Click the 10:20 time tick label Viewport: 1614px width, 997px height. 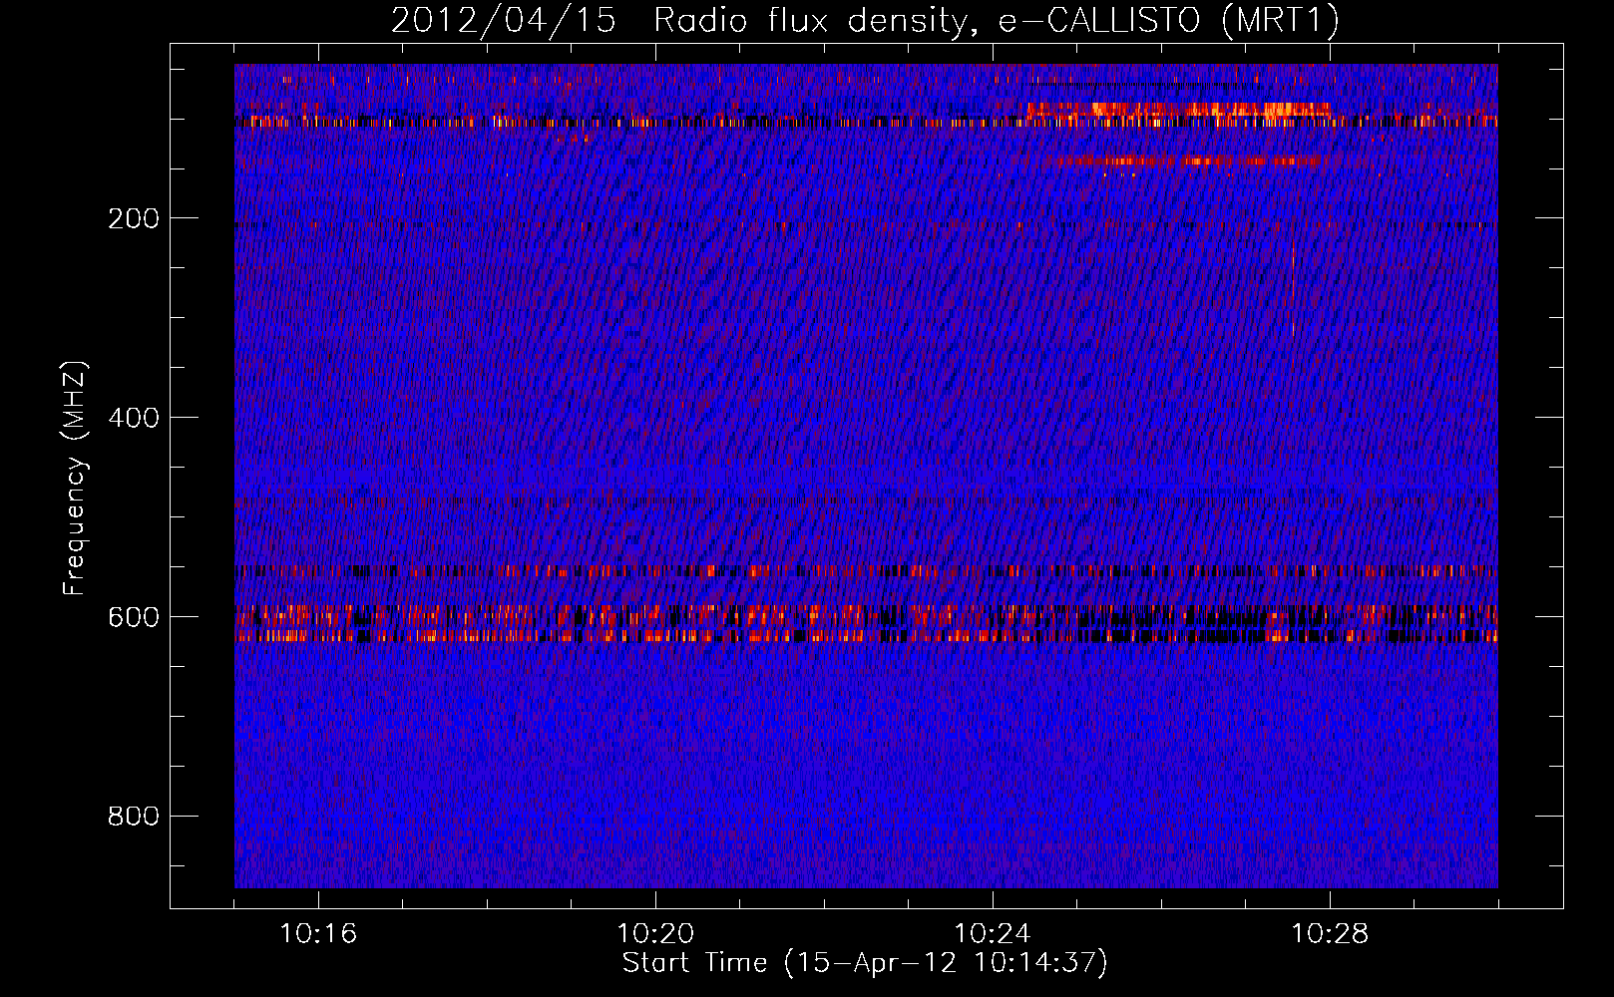click(655, 934)
